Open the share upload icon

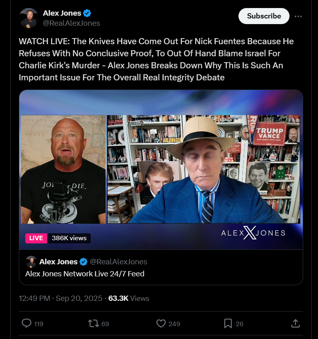tap(295, 323)
